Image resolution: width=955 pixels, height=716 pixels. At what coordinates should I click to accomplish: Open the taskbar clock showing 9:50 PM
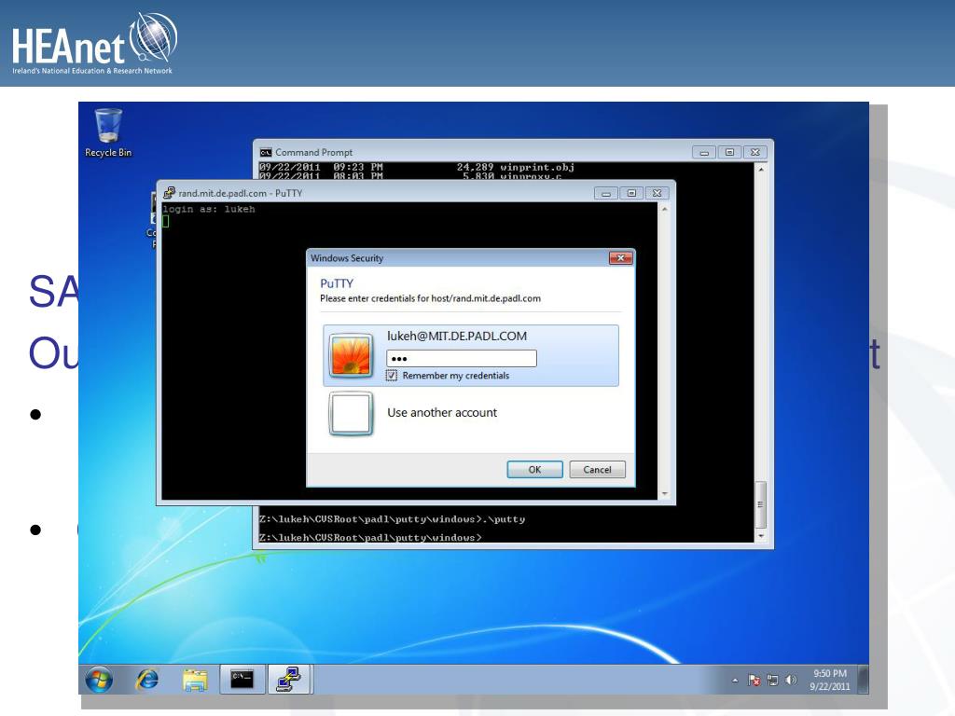pos(829,680)
